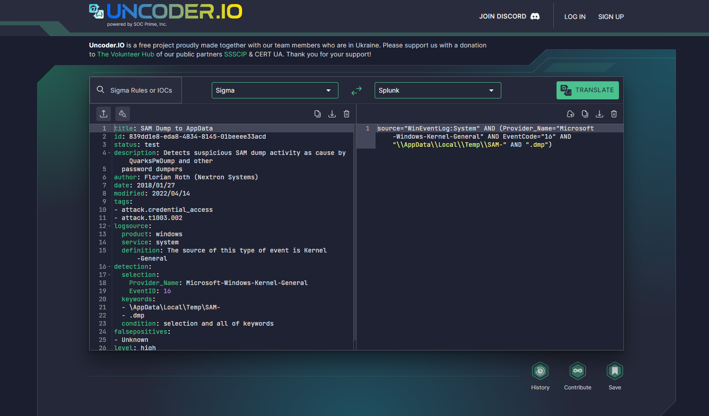Image resolution: width=709 pixels, height=416 pixels.
Task: Upload a Sigma rule file icon
Action: click(x=104, y=114)
